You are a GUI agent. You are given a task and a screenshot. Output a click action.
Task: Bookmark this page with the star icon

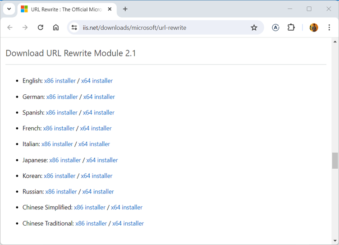point(254,28)
